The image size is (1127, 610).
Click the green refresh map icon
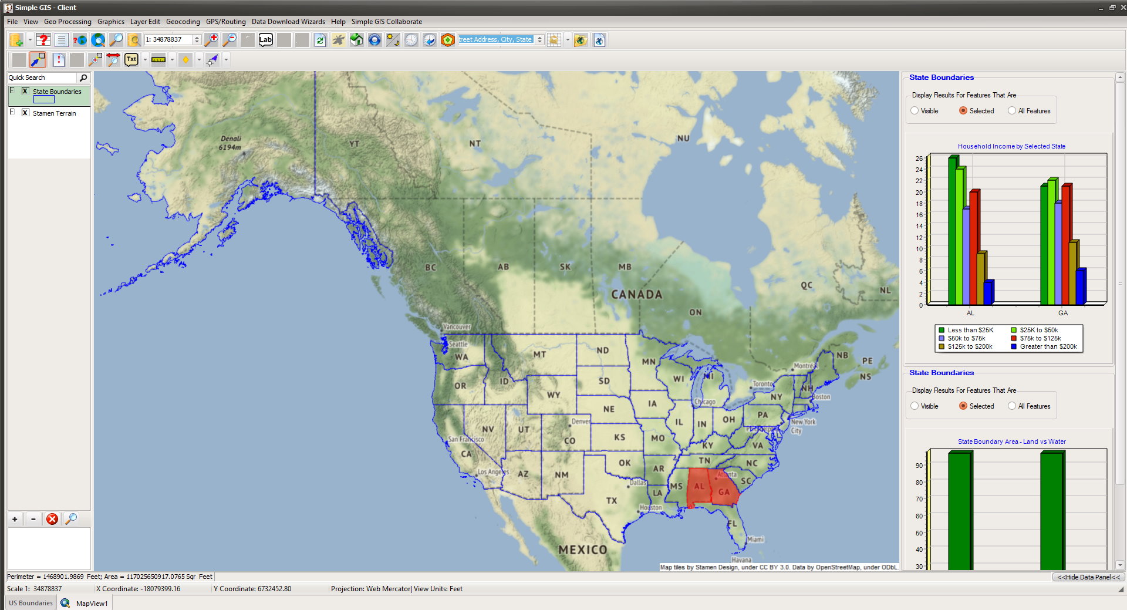tap(320, 40)
